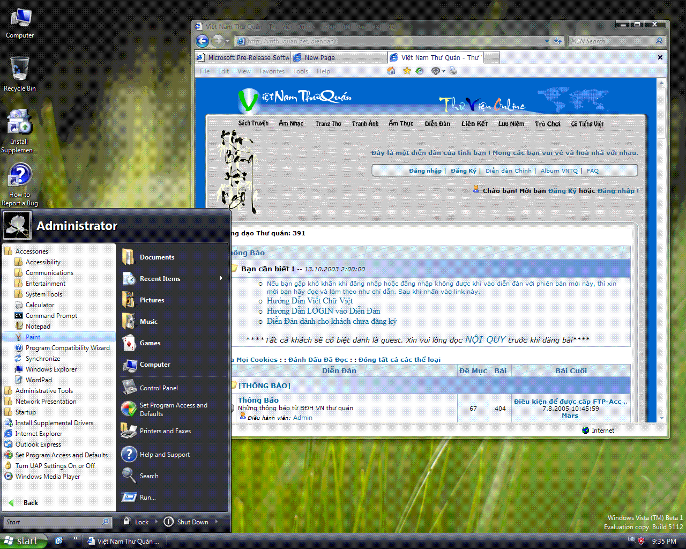Click the Back button in Start menu
This screenshot has height=549, width=686.
tap(24, 502)
